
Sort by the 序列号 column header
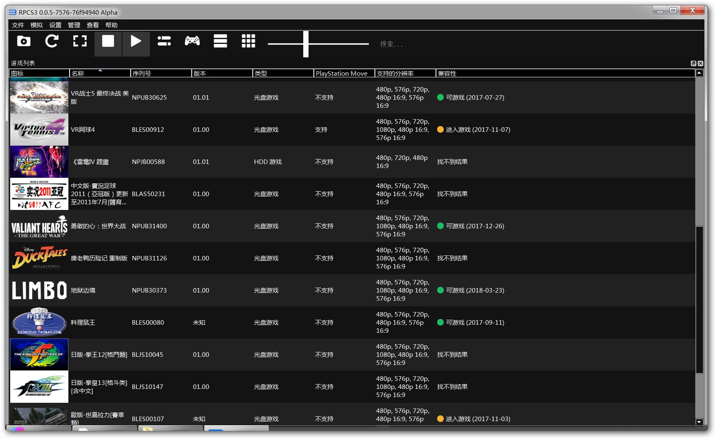click(x=161, y=73)
